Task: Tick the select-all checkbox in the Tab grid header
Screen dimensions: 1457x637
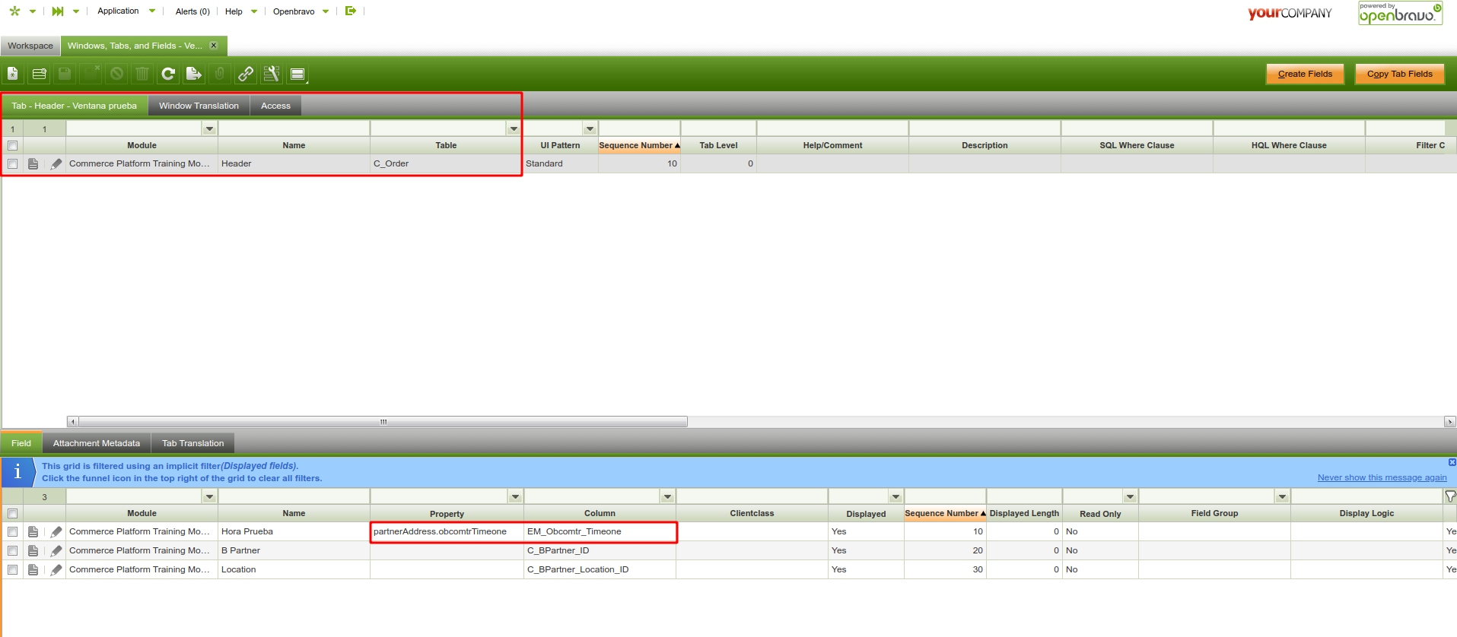Action: point(12,145)
